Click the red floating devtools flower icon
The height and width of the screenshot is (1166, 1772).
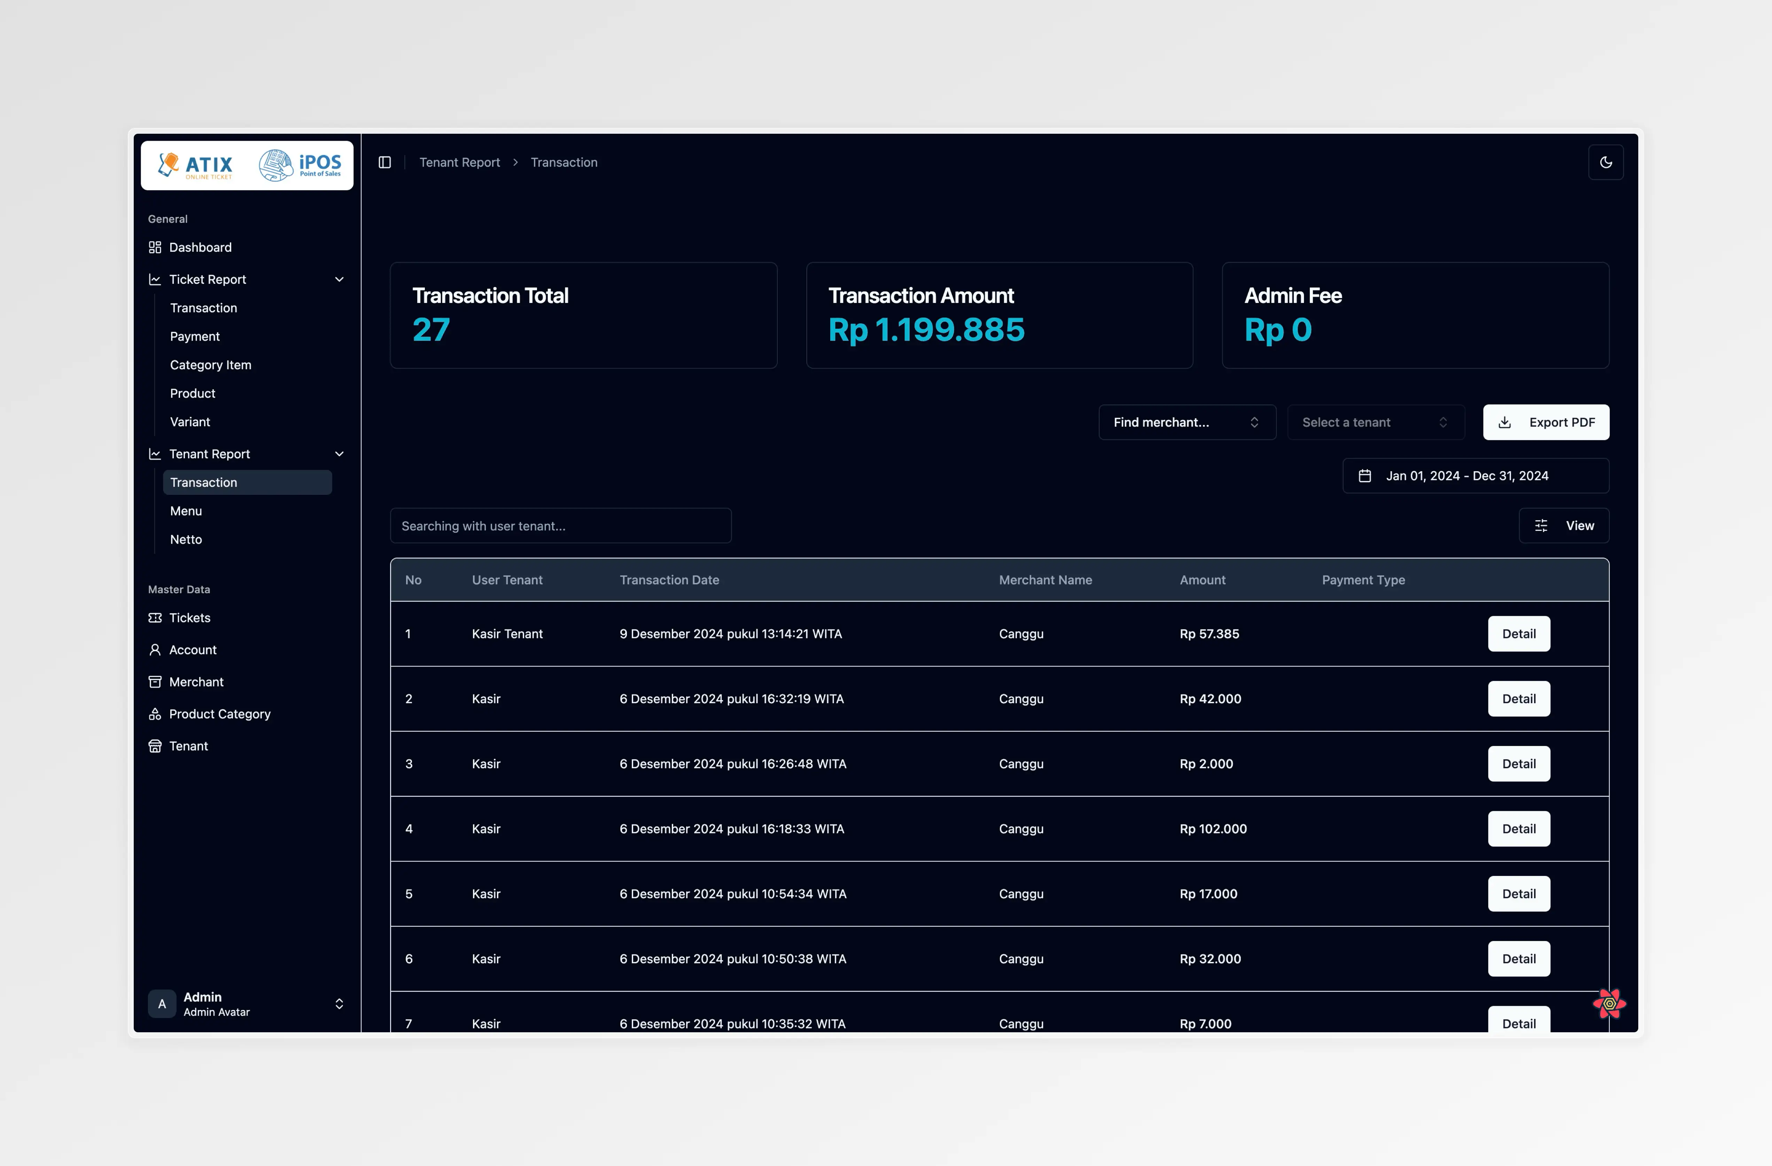pyautogui.click(x=1609, y=1003)
